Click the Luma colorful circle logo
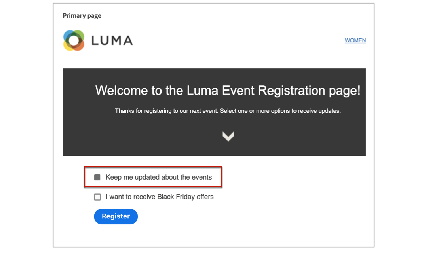Viewport: 441px width, 256px height. coord(74,40)
